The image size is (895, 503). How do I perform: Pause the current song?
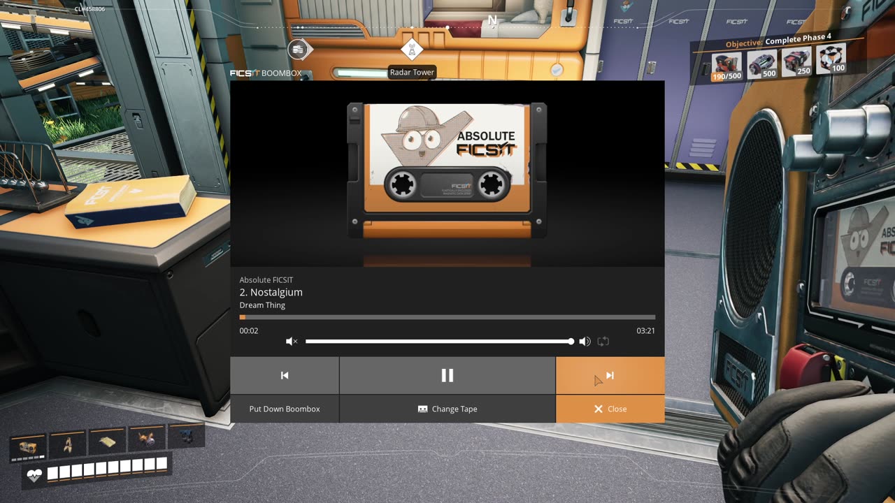coord(447,375)
